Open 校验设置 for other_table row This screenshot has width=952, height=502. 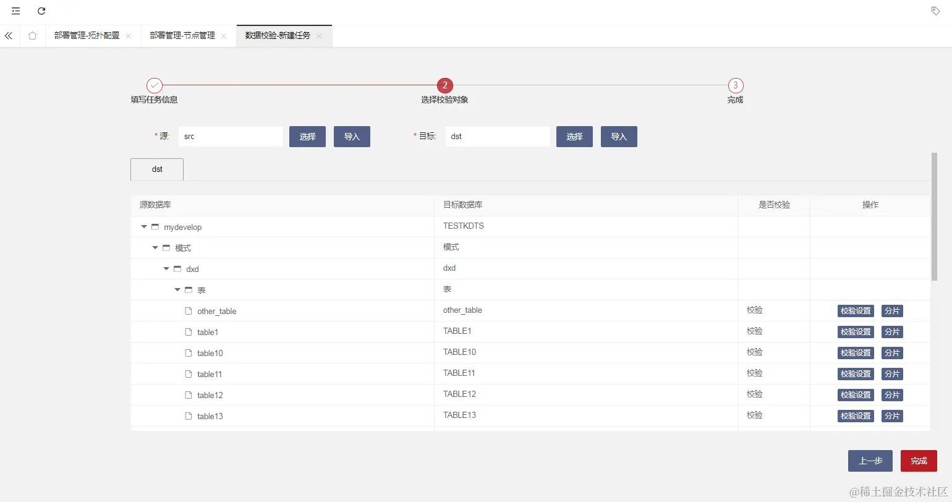(x=856, y=311)
